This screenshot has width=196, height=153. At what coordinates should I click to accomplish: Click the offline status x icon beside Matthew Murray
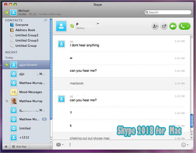[7, 101]
